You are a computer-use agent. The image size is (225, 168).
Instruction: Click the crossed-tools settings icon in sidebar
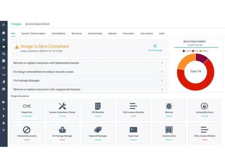[4, 130]
